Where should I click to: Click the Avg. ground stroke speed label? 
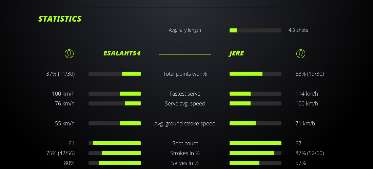pyautogui.click(x=185, y=123)
